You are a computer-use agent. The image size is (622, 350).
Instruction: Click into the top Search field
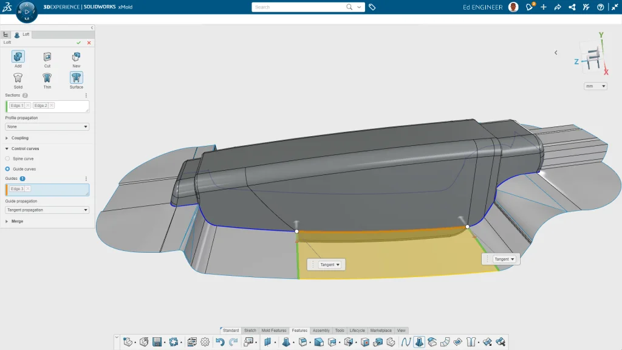click(x=298, y=7)
